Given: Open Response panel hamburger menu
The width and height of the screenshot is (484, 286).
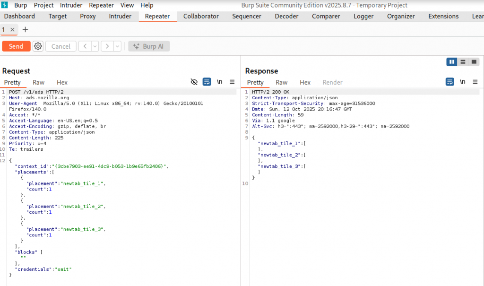Looking at the screenshot, I should point(475,82).
